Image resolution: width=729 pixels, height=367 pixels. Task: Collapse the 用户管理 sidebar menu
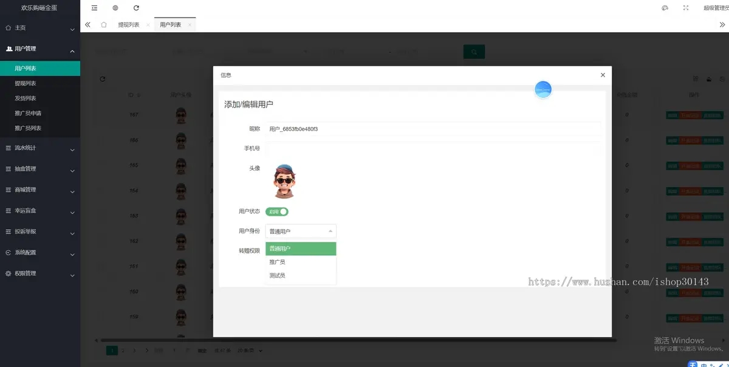pos(40,49)
